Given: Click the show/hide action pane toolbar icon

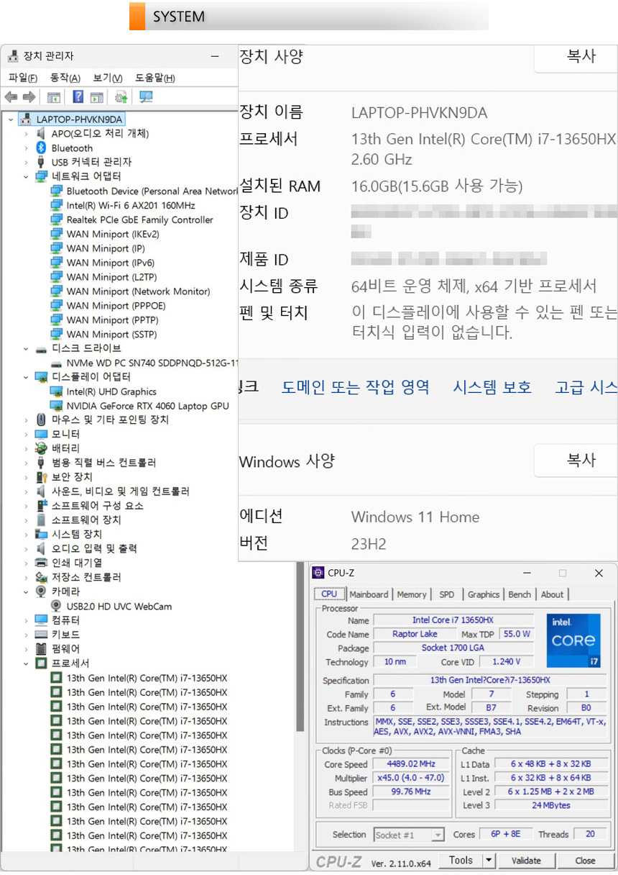Looking at the screenshot, I should tap(97, 97).
